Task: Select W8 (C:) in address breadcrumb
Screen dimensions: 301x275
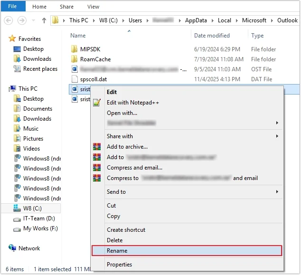Action: tap(108, 20)
